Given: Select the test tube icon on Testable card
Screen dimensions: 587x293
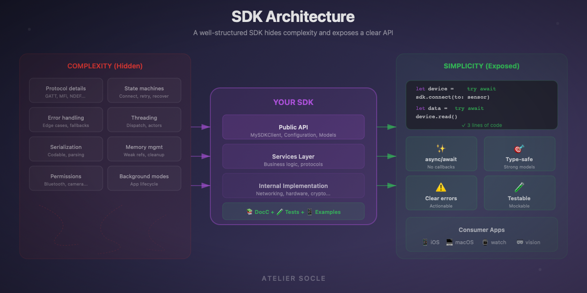Looking at the screenshot, I should [519, 186].
